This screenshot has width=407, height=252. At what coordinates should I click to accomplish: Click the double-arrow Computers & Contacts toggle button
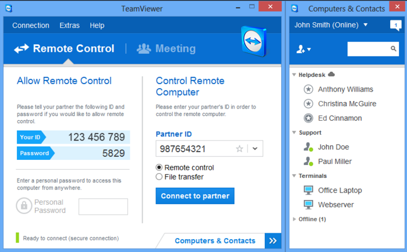pos(273,241)
